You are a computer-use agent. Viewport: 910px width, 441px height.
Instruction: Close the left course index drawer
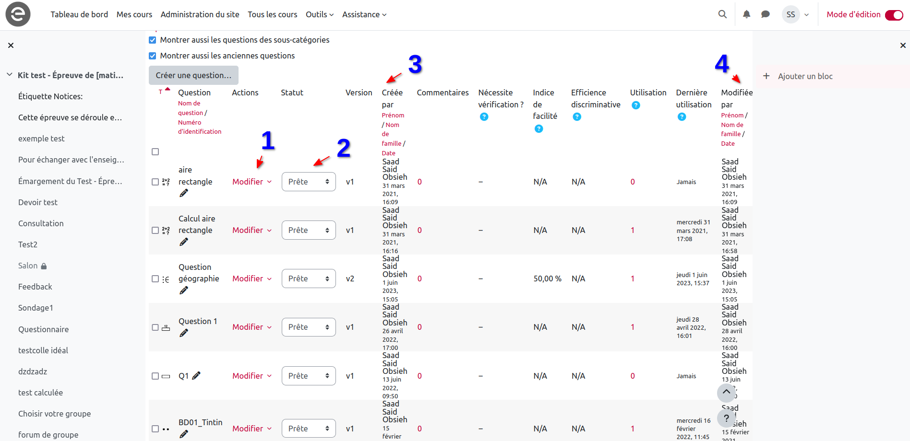(11, 46)
